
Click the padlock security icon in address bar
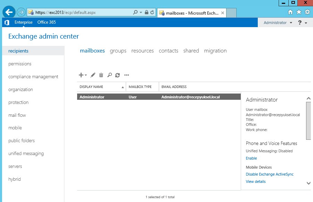147,13
